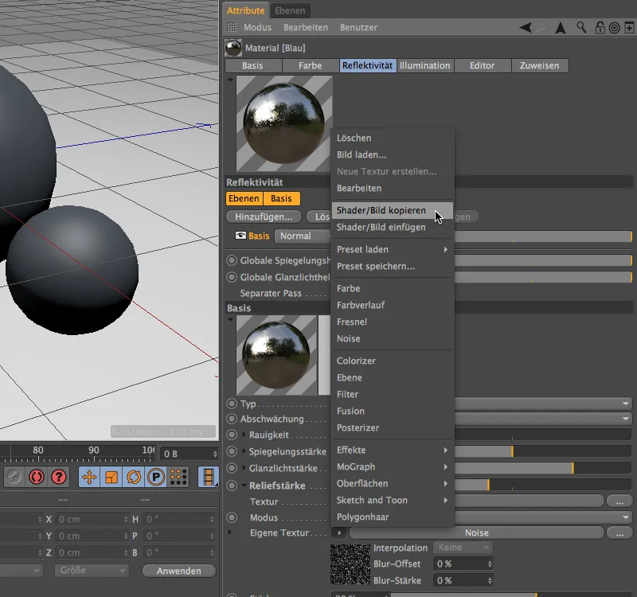Toggle the point level animation dots icon

point(178,476)
